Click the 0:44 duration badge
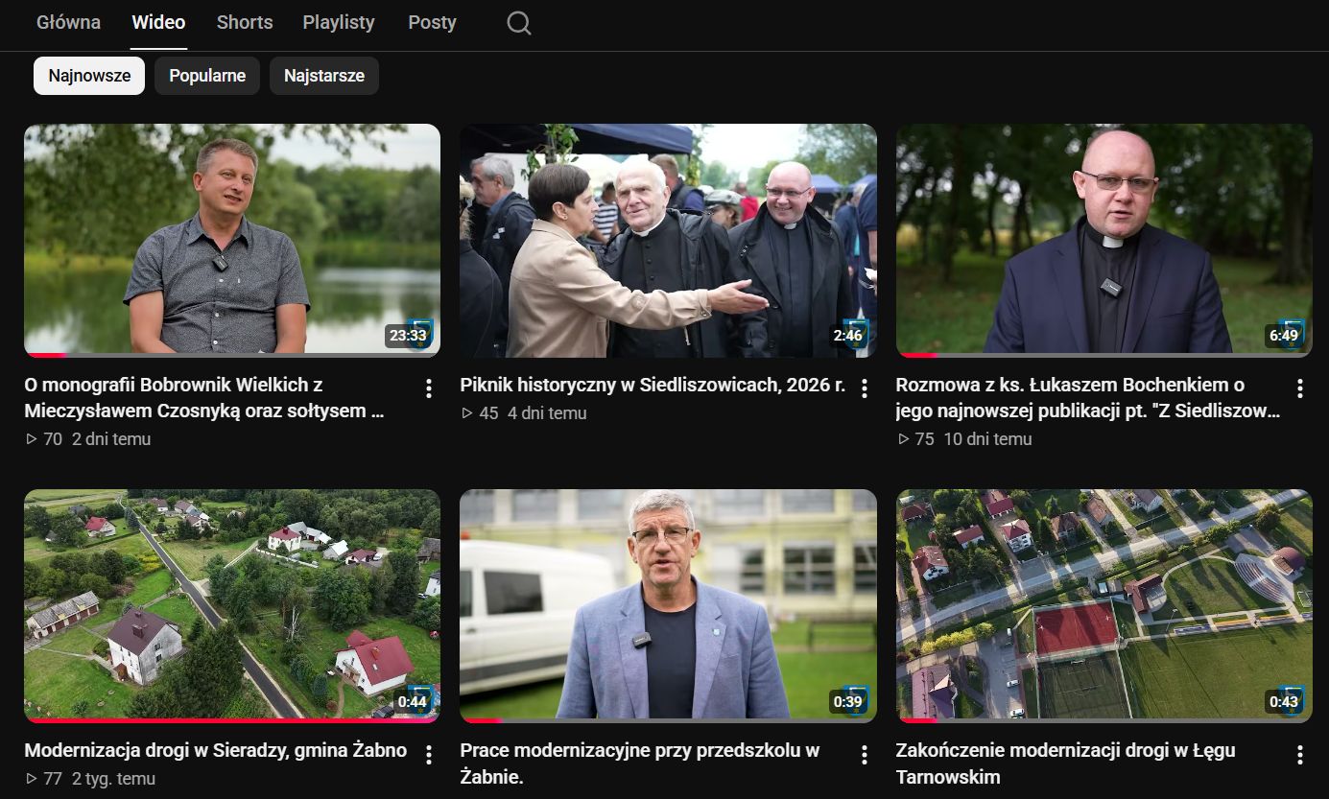 [412, 701]
